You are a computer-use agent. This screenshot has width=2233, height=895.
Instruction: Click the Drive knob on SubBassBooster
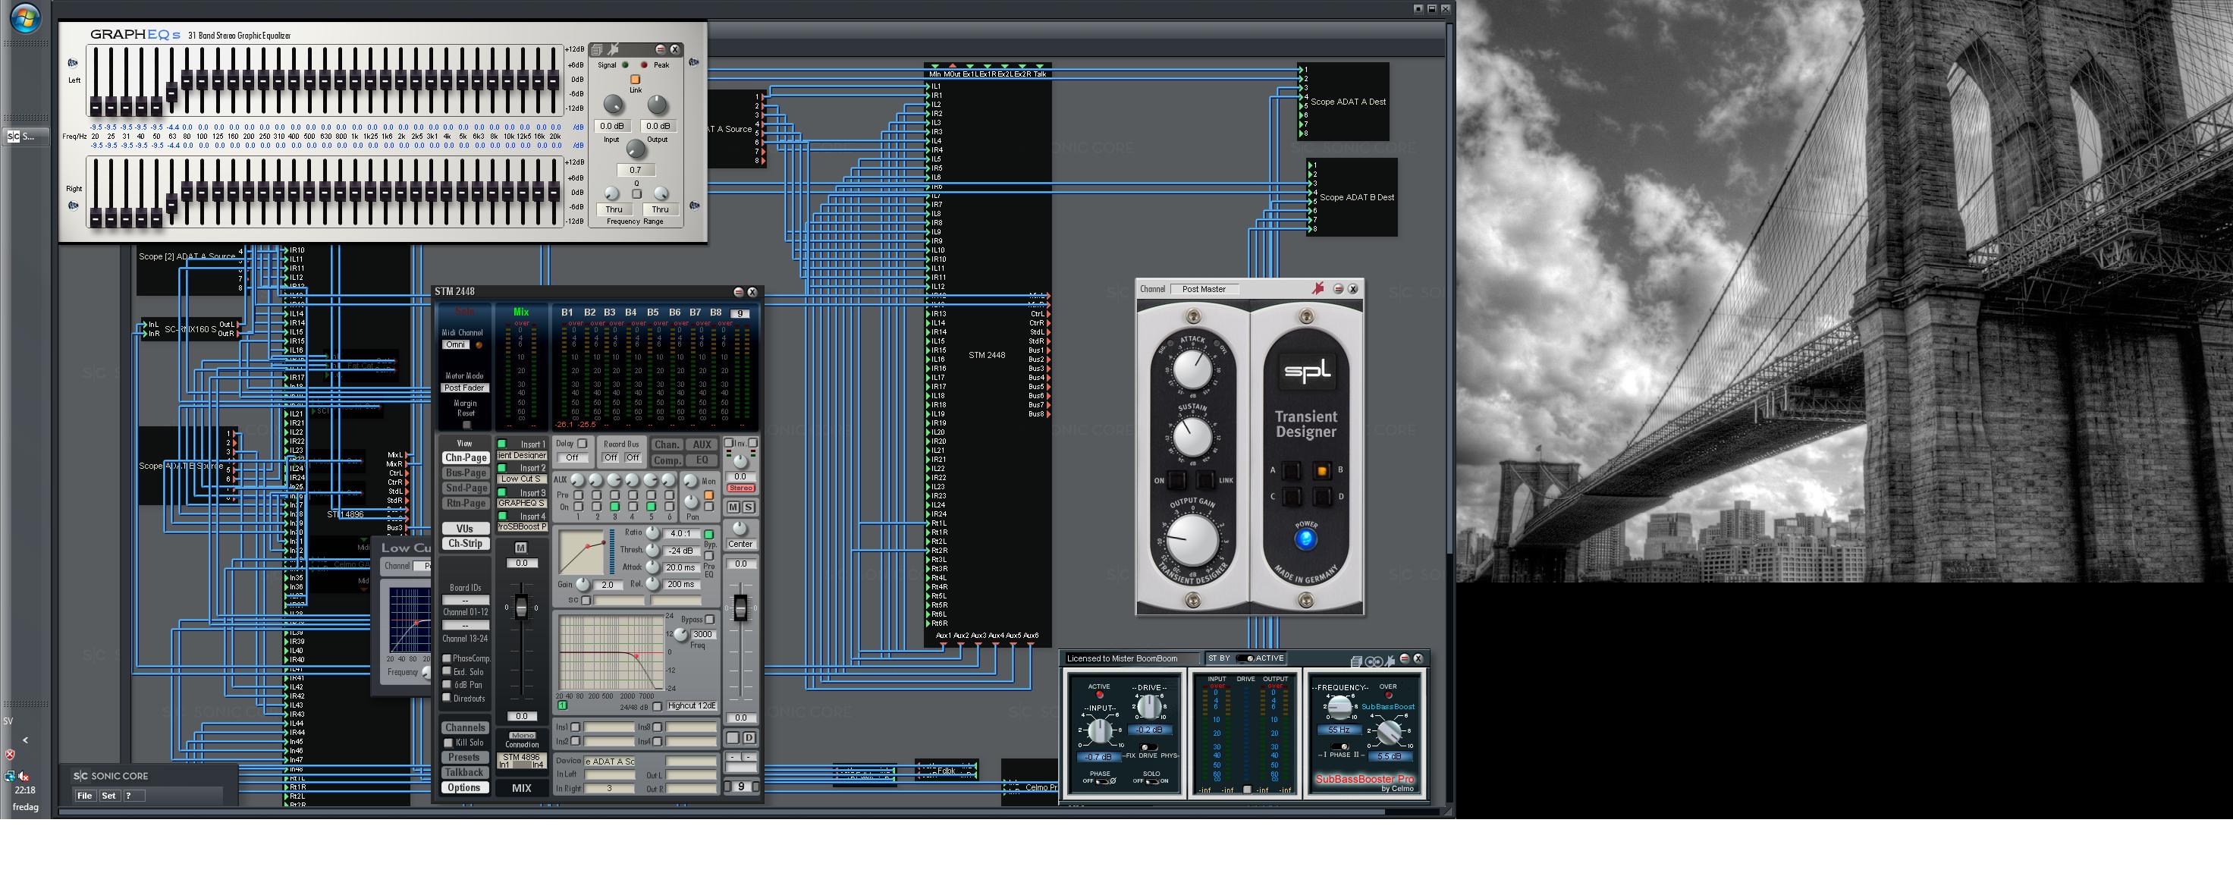click(x=1149, y=707)
